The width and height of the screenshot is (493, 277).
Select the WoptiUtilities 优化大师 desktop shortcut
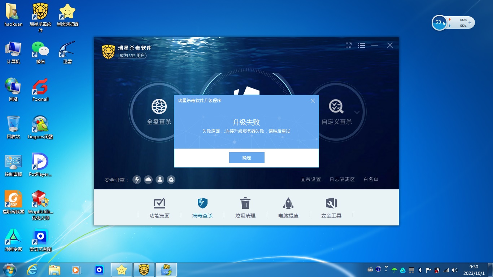pos(40,205)
